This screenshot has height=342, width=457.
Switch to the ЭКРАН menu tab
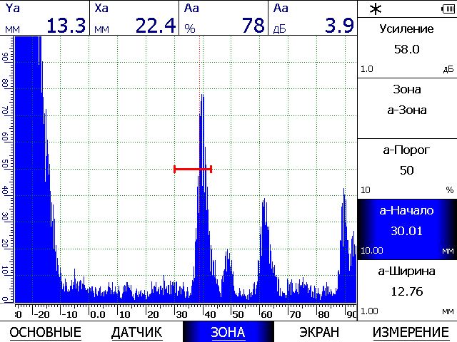click(319, 332)
